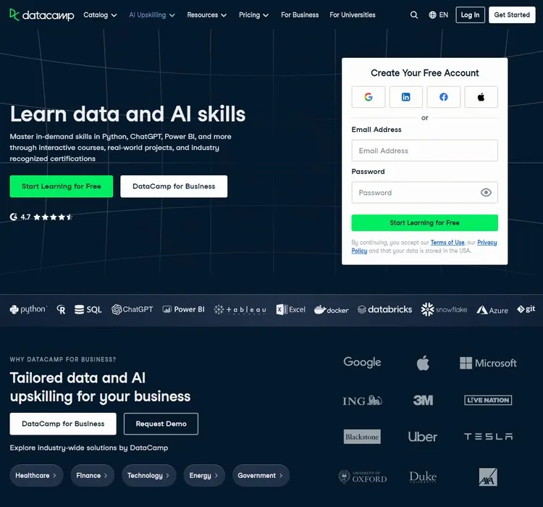The image size is (543, 507).
Task: Open the Healthcare industry chip
Action: pyautogui.click(x=36, y=475)
